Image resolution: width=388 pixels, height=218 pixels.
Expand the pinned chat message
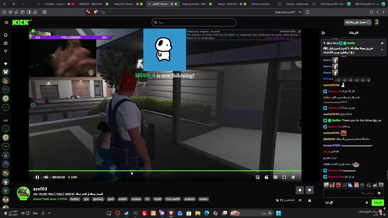click(x=382, y=49)
